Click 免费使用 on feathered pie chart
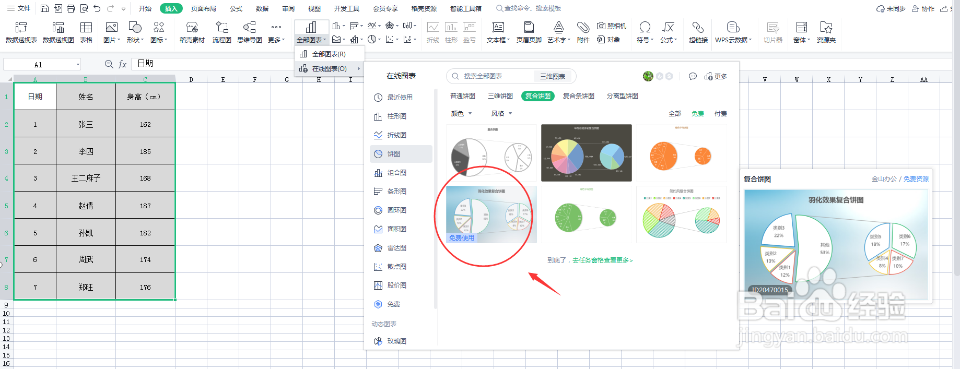960x369 pixels. 462,237
